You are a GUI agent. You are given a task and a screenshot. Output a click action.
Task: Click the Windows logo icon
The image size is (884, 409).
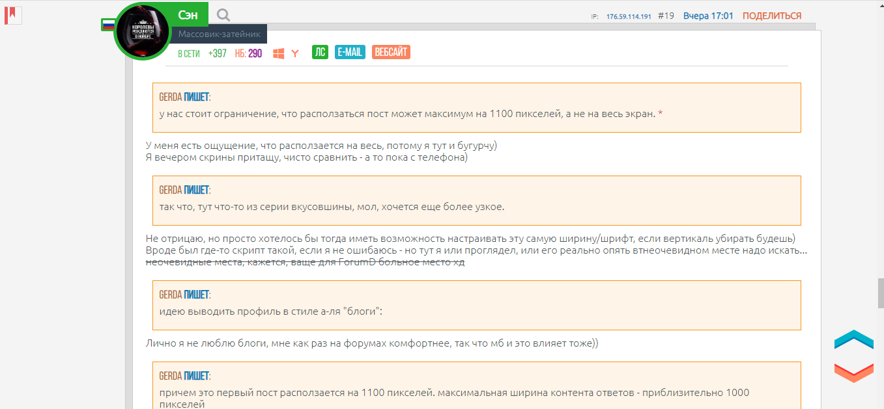(x=278, y=53)
